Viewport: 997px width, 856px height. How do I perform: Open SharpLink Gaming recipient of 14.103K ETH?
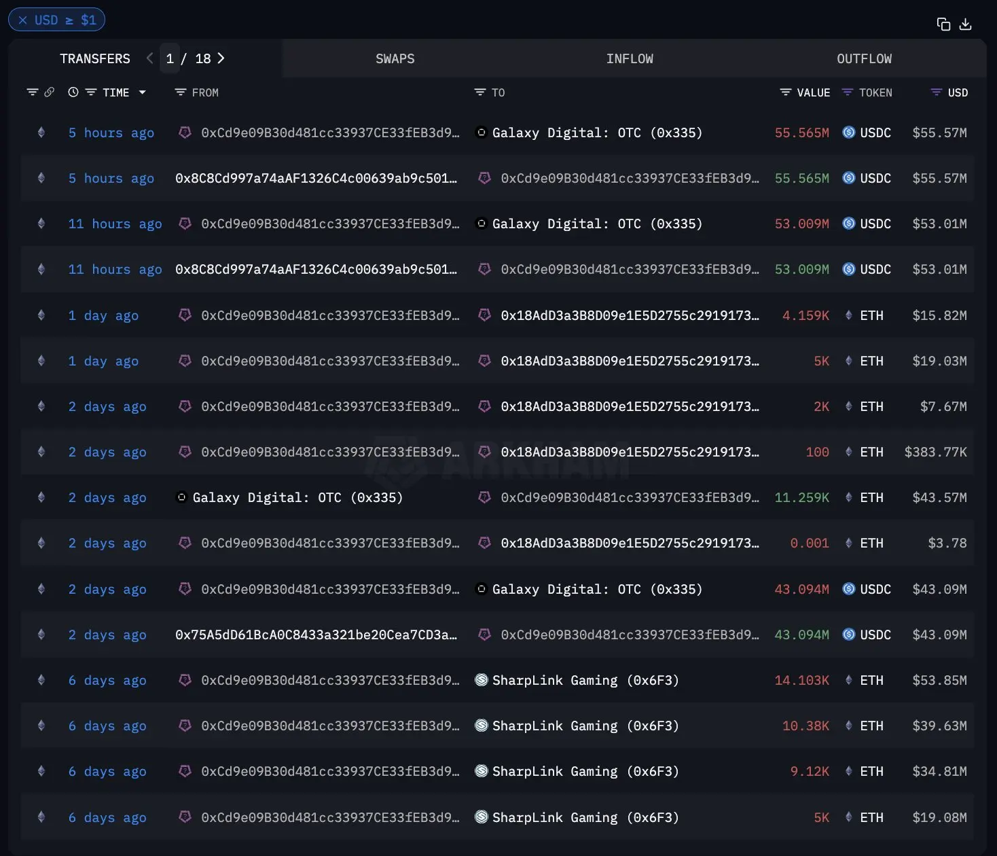[x=585, y=680]
